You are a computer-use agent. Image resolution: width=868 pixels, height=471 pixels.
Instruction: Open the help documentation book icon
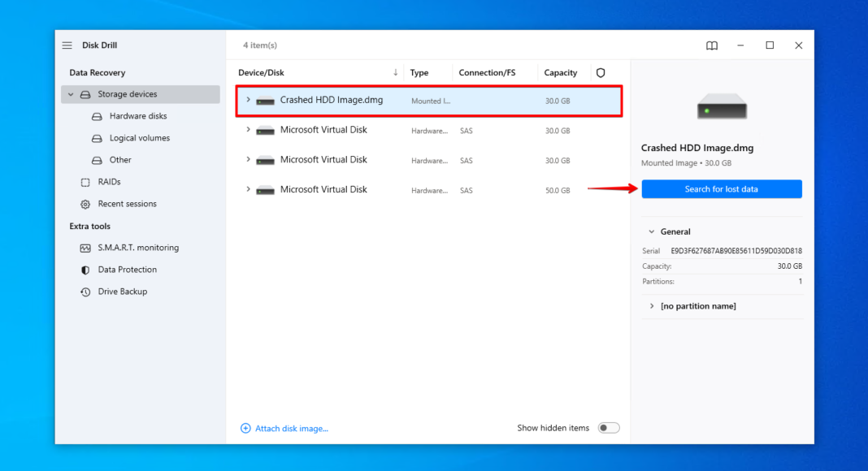click(712, 45)
